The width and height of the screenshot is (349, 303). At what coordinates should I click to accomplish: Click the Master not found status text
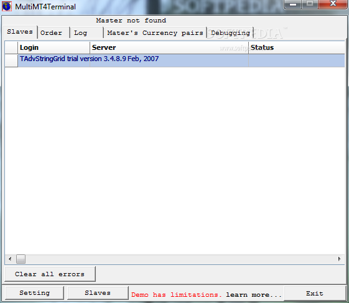click(x=131, y=21)
